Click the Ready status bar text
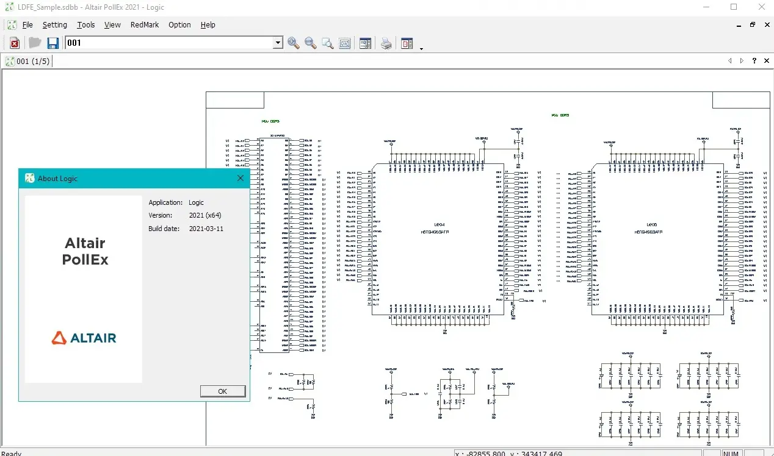Screen dimensions: 774x456 click(x=11, y=453)
